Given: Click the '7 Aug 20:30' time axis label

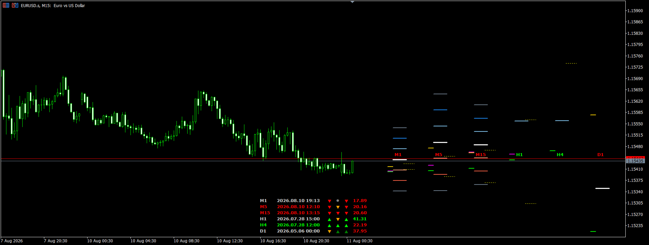Looking at the screenshot, I should click(55, 241).
